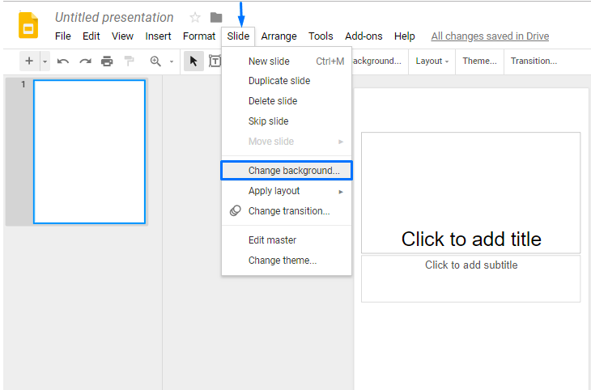This screenshot has width=591, height=390.
Task: Click the print icon
Action: tap(107, 61)
